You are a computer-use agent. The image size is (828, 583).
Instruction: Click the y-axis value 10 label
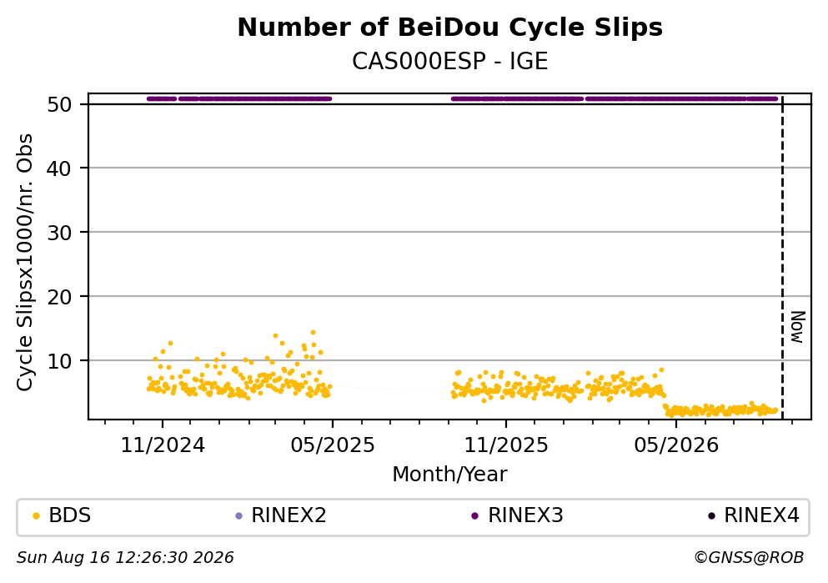point(59,362)
